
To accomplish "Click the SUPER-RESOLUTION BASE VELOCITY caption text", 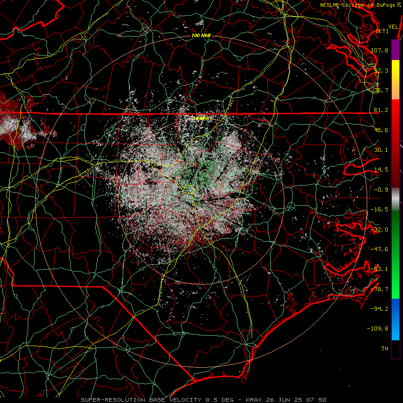I will [x=141, y=400].
